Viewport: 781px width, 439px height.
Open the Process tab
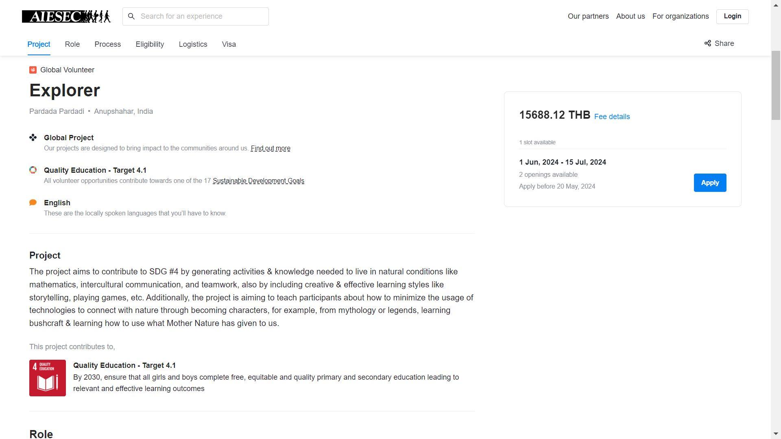(108, 44)
